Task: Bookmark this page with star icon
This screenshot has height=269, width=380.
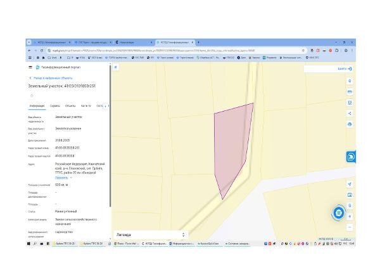Action: click(303, 51)
